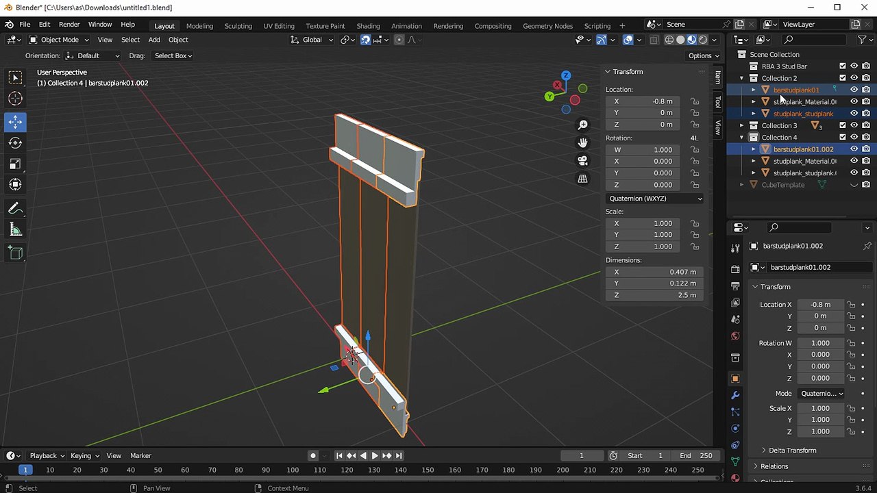
Task: Toggle viewport gizmos on or off
Action: [x=601, y=40]
